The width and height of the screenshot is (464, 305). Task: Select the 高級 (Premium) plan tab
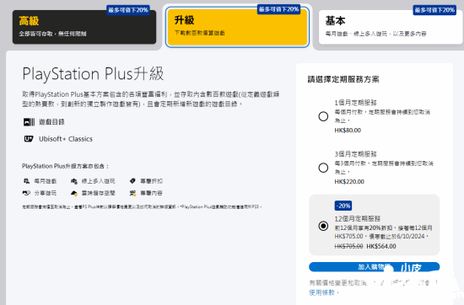point(84,27)
